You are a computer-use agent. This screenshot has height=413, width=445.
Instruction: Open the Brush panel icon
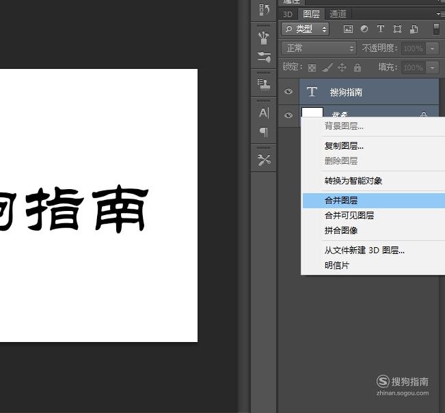click(264, 57)
